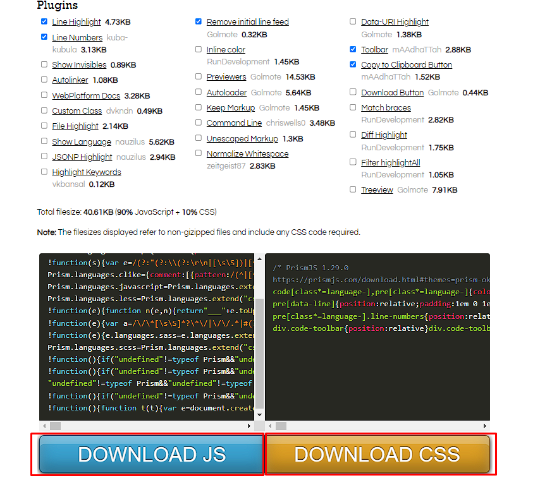Click the DOWNLOAD CSS button

377,454
